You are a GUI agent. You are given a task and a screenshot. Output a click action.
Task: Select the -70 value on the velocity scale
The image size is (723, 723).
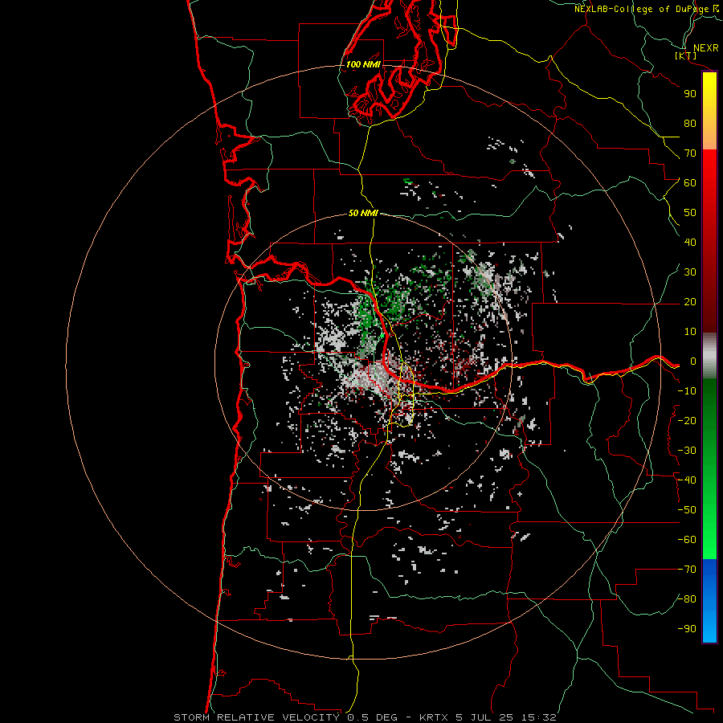687,570
